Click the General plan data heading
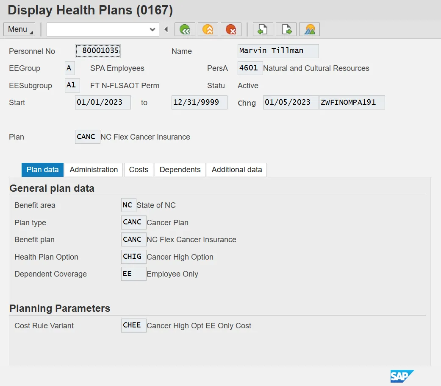 (52, 188)
